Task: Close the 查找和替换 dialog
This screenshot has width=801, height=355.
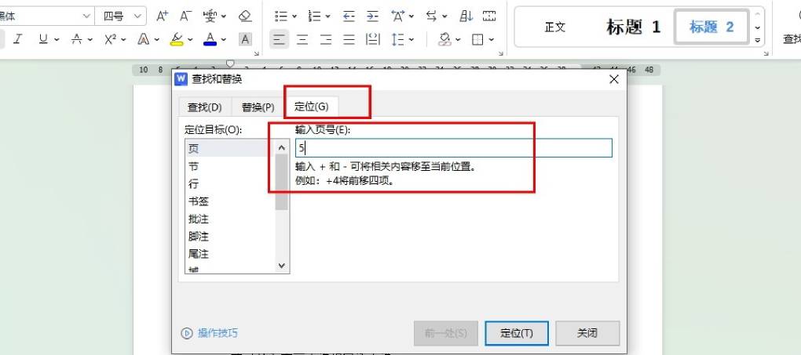Action: pyautogui.click(x=614, y=79)
